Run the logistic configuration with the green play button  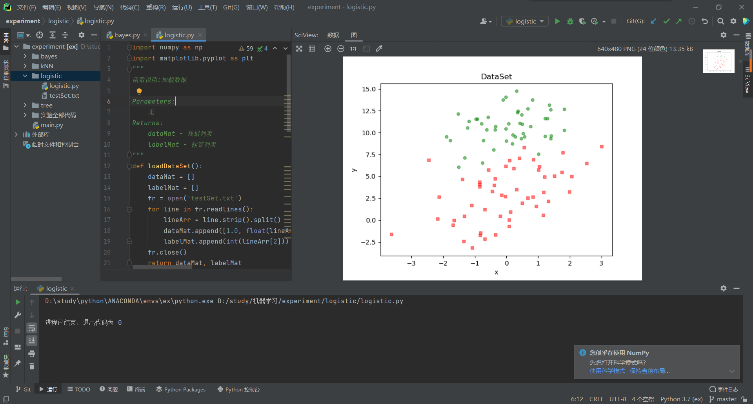pos(557,21)
